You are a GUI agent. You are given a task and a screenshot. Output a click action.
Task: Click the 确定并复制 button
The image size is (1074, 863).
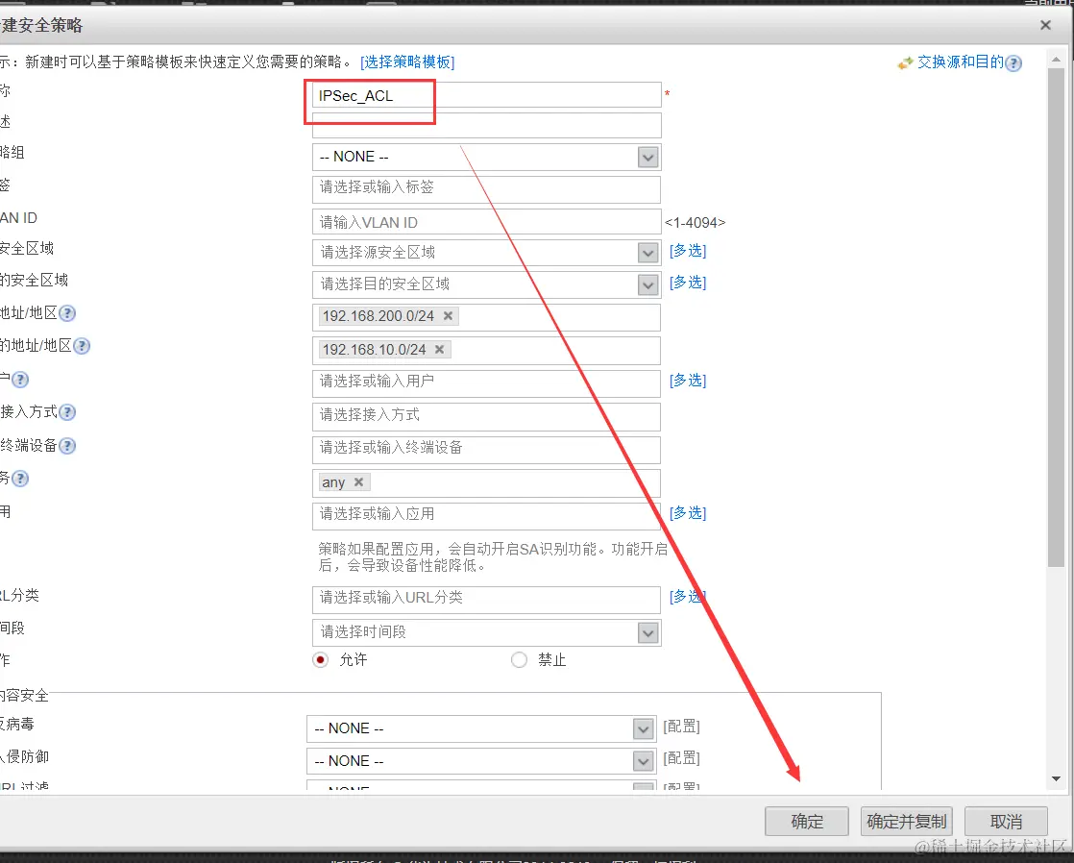pos(907,821)
